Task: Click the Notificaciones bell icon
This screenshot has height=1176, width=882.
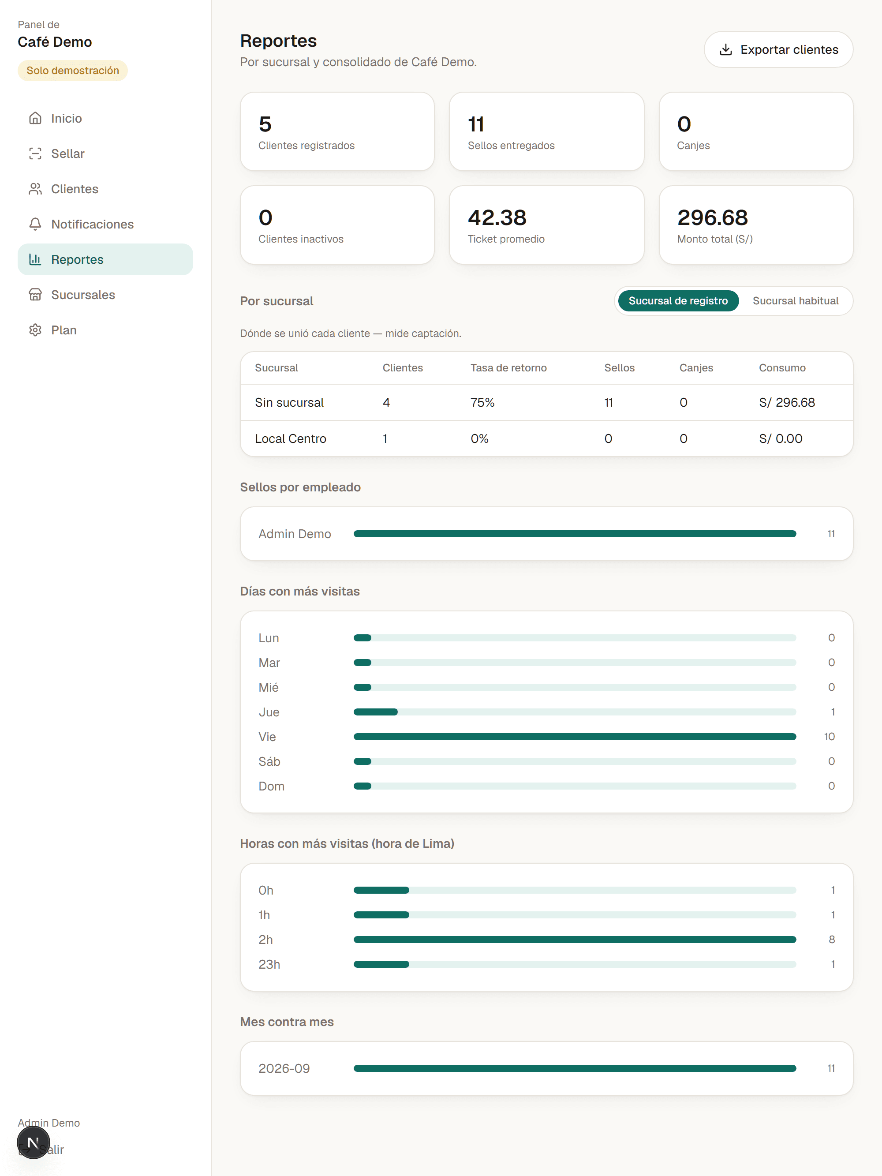Action: [x=35, y=225]
